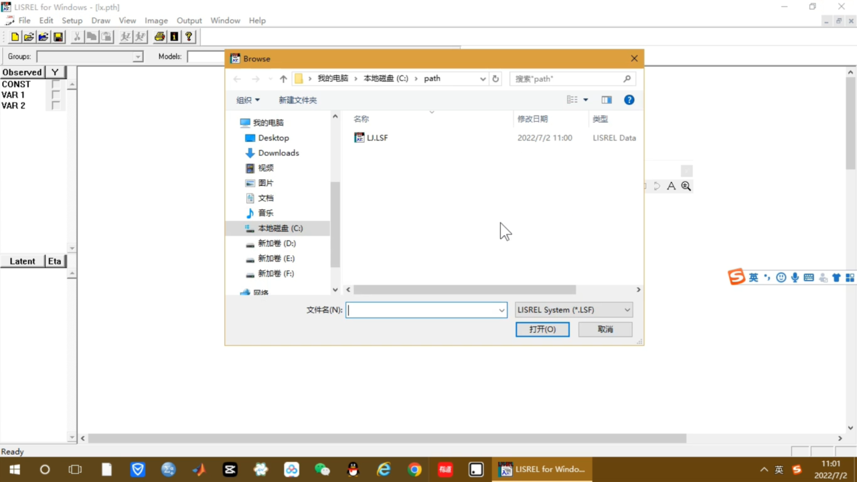This screenshot has height=482, width=857.
Task: Click the yellow question mark Help icon
Action: pyautogui.click(x=189, y=37)
